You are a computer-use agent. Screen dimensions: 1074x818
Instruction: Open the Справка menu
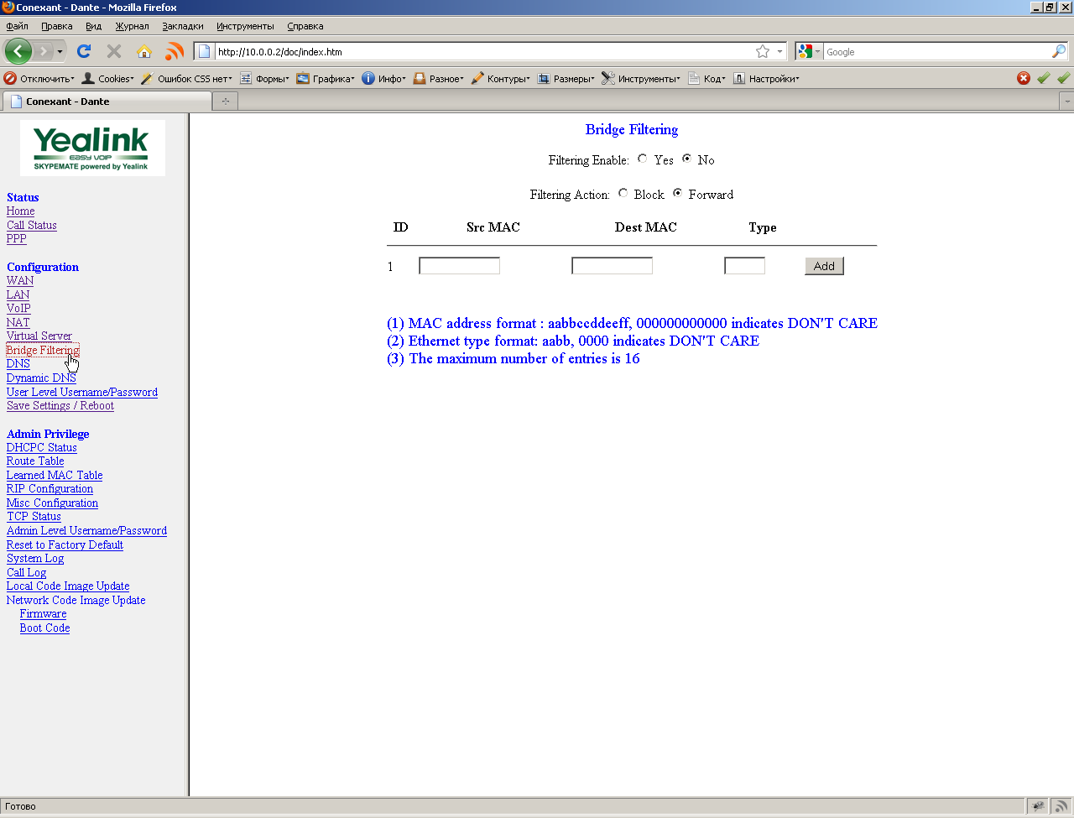click(x=305, y=26)
